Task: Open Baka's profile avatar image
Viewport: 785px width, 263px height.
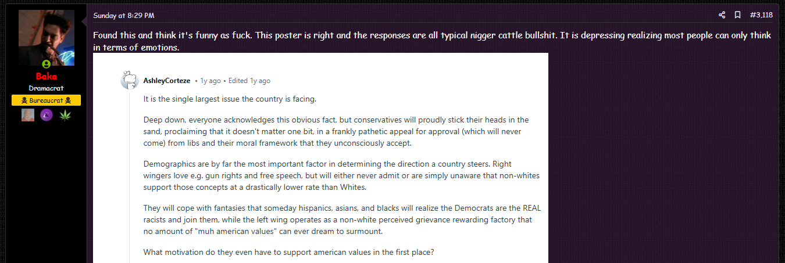Action: (47, 37)
